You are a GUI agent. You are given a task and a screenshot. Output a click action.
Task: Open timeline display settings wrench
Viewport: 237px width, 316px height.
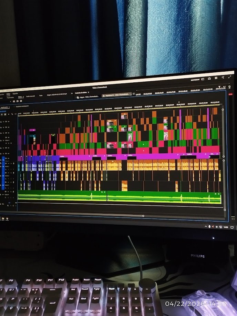(12, 114)
